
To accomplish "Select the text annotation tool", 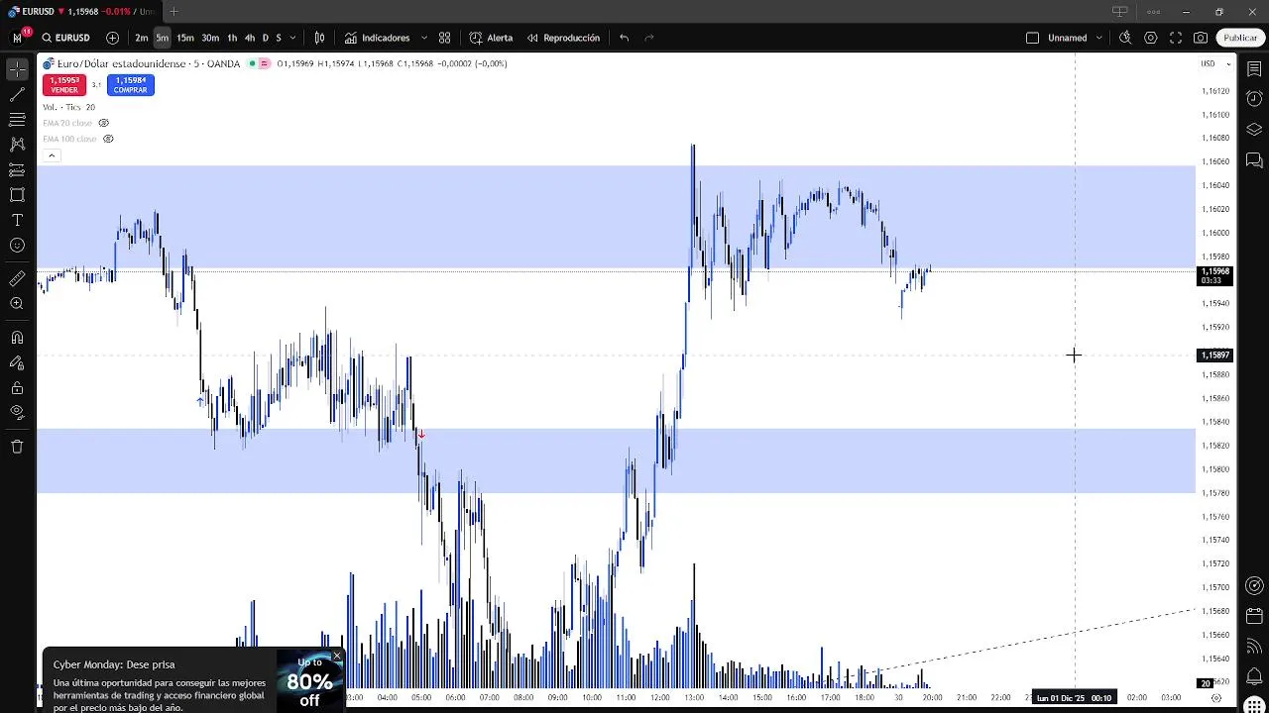I will click(x=17, y=220).
